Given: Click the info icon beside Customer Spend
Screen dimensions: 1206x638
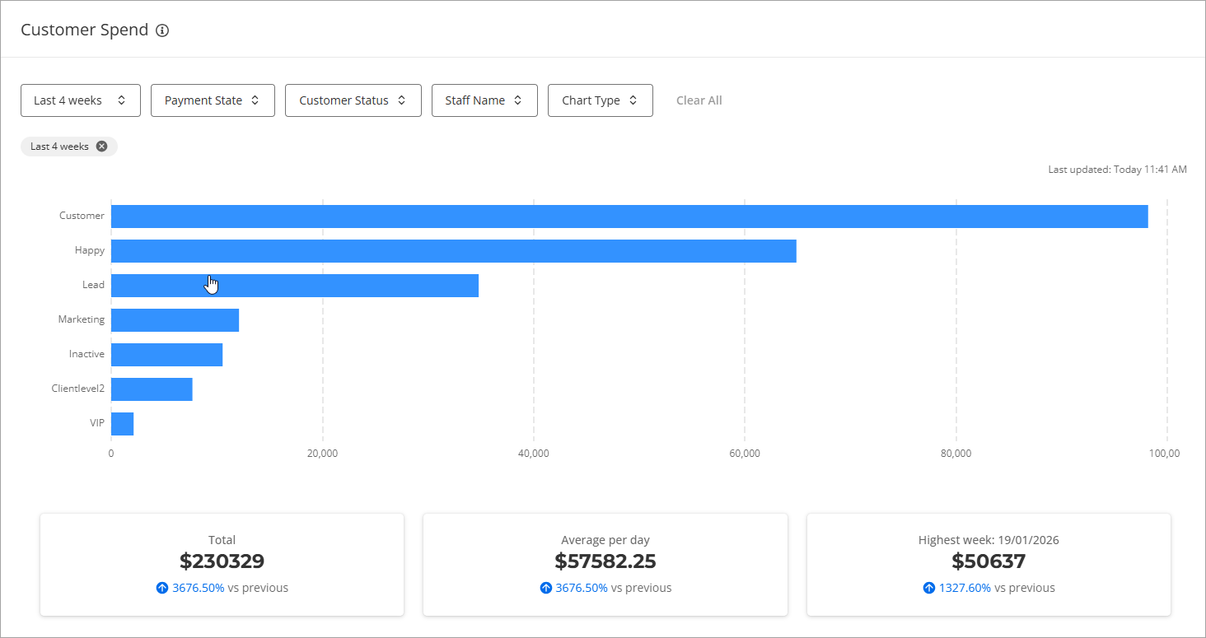Looking at the screenshot, I should click(x=162, y=30).
